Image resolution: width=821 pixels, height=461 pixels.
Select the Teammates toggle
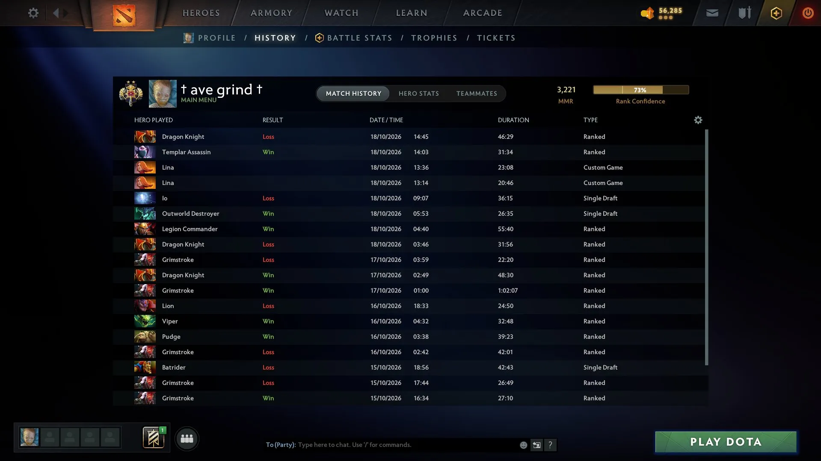tap(477, 94)
